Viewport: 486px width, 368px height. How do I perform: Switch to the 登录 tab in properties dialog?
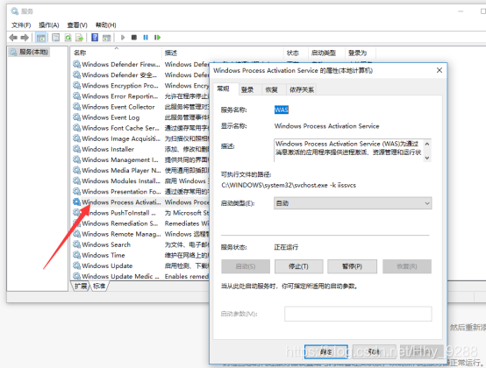[x=247, y=89]
